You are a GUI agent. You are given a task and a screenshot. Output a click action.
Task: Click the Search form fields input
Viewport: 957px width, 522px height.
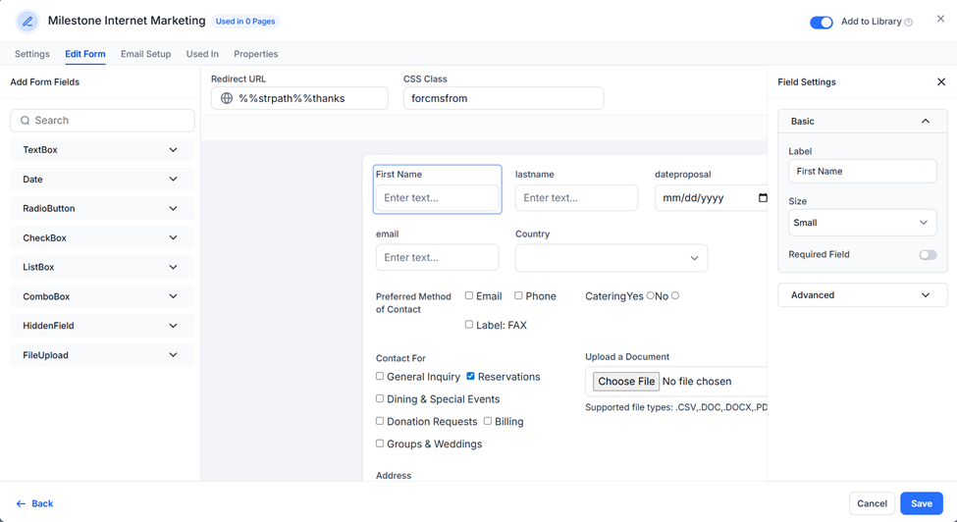point(102,121)
